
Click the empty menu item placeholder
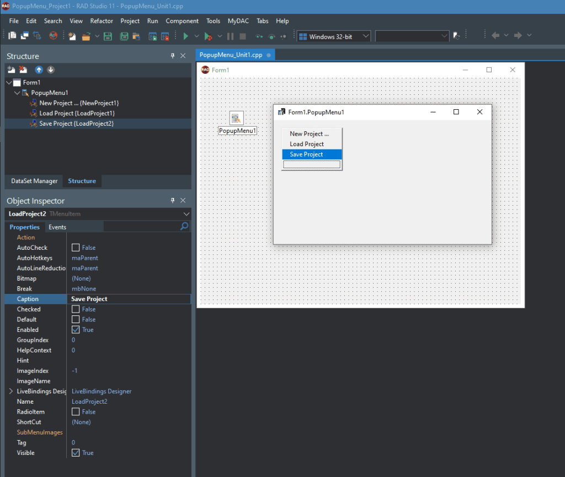pos(312,164)
